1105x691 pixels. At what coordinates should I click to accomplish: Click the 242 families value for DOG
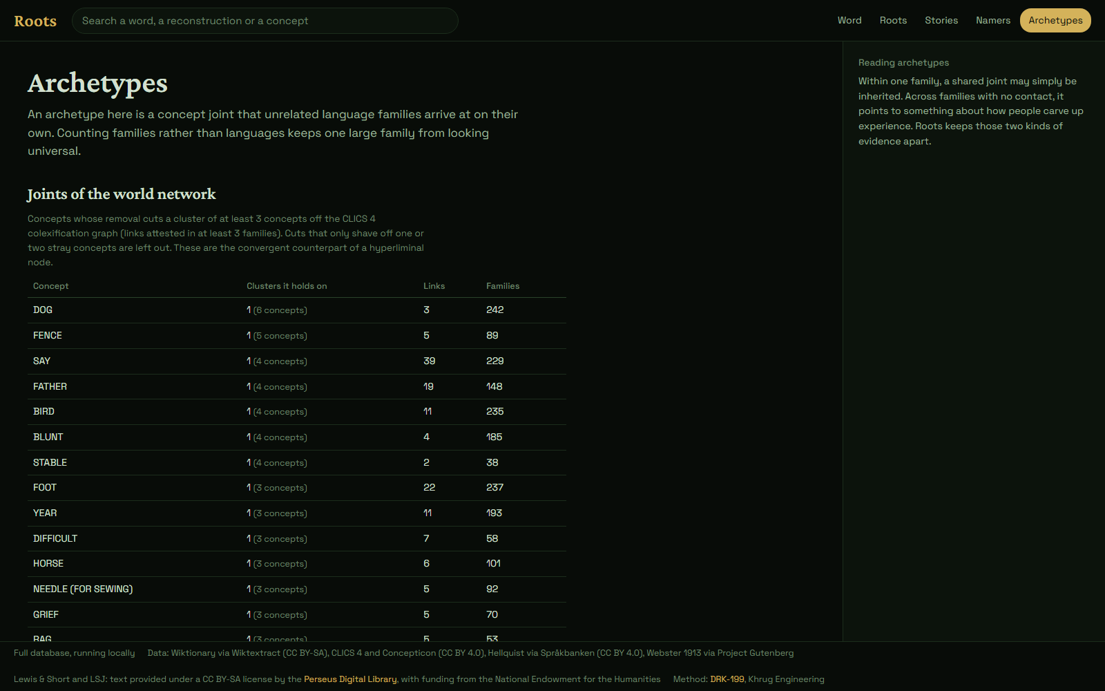[495, 310]
